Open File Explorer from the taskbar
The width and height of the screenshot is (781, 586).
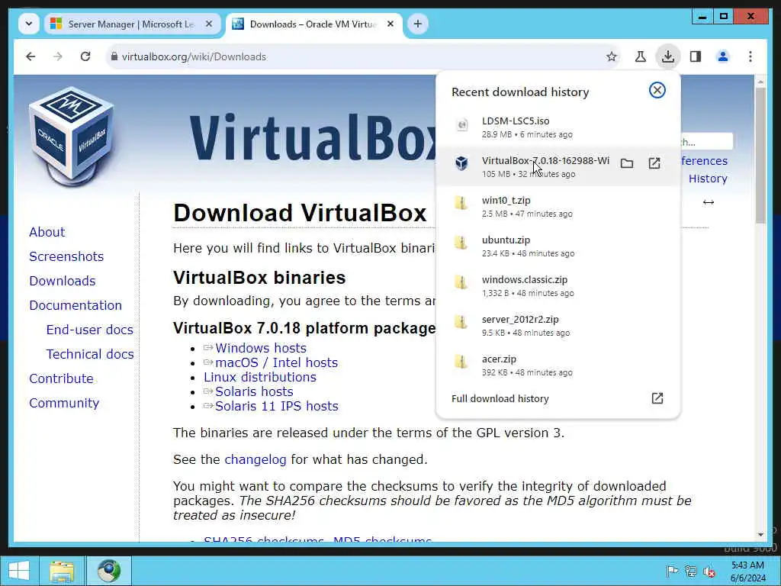pos(62,571)
